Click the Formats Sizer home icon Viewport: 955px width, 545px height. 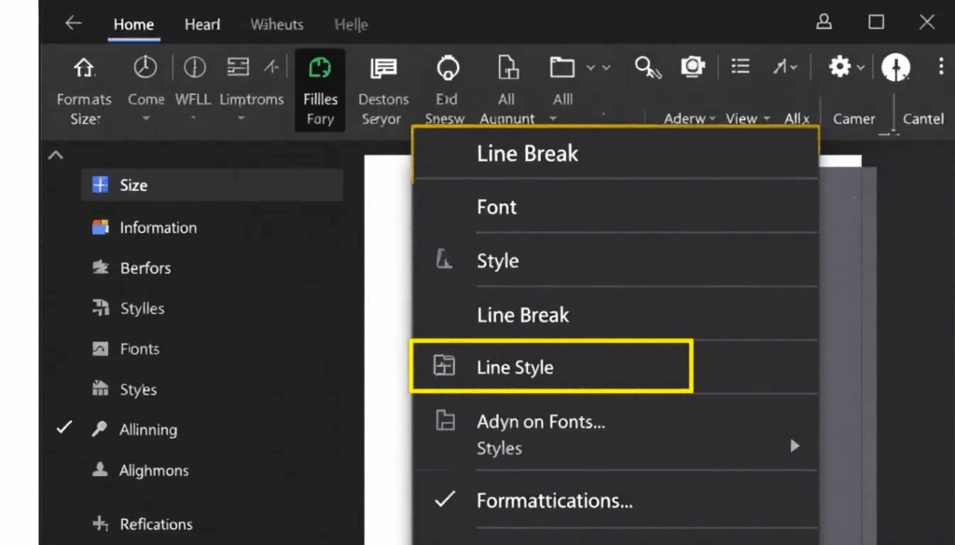(x=84, y=67)
